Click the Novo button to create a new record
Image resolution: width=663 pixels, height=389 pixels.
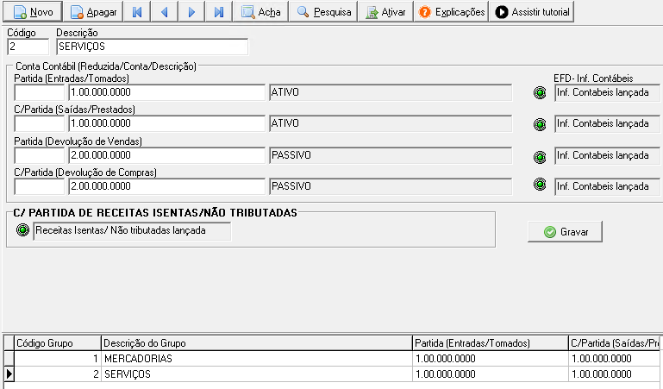[33, 12]
